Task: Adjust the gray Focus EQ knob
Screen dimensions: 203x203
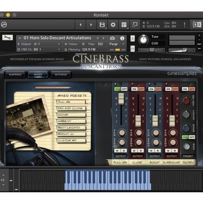Action: pos(186,114)
